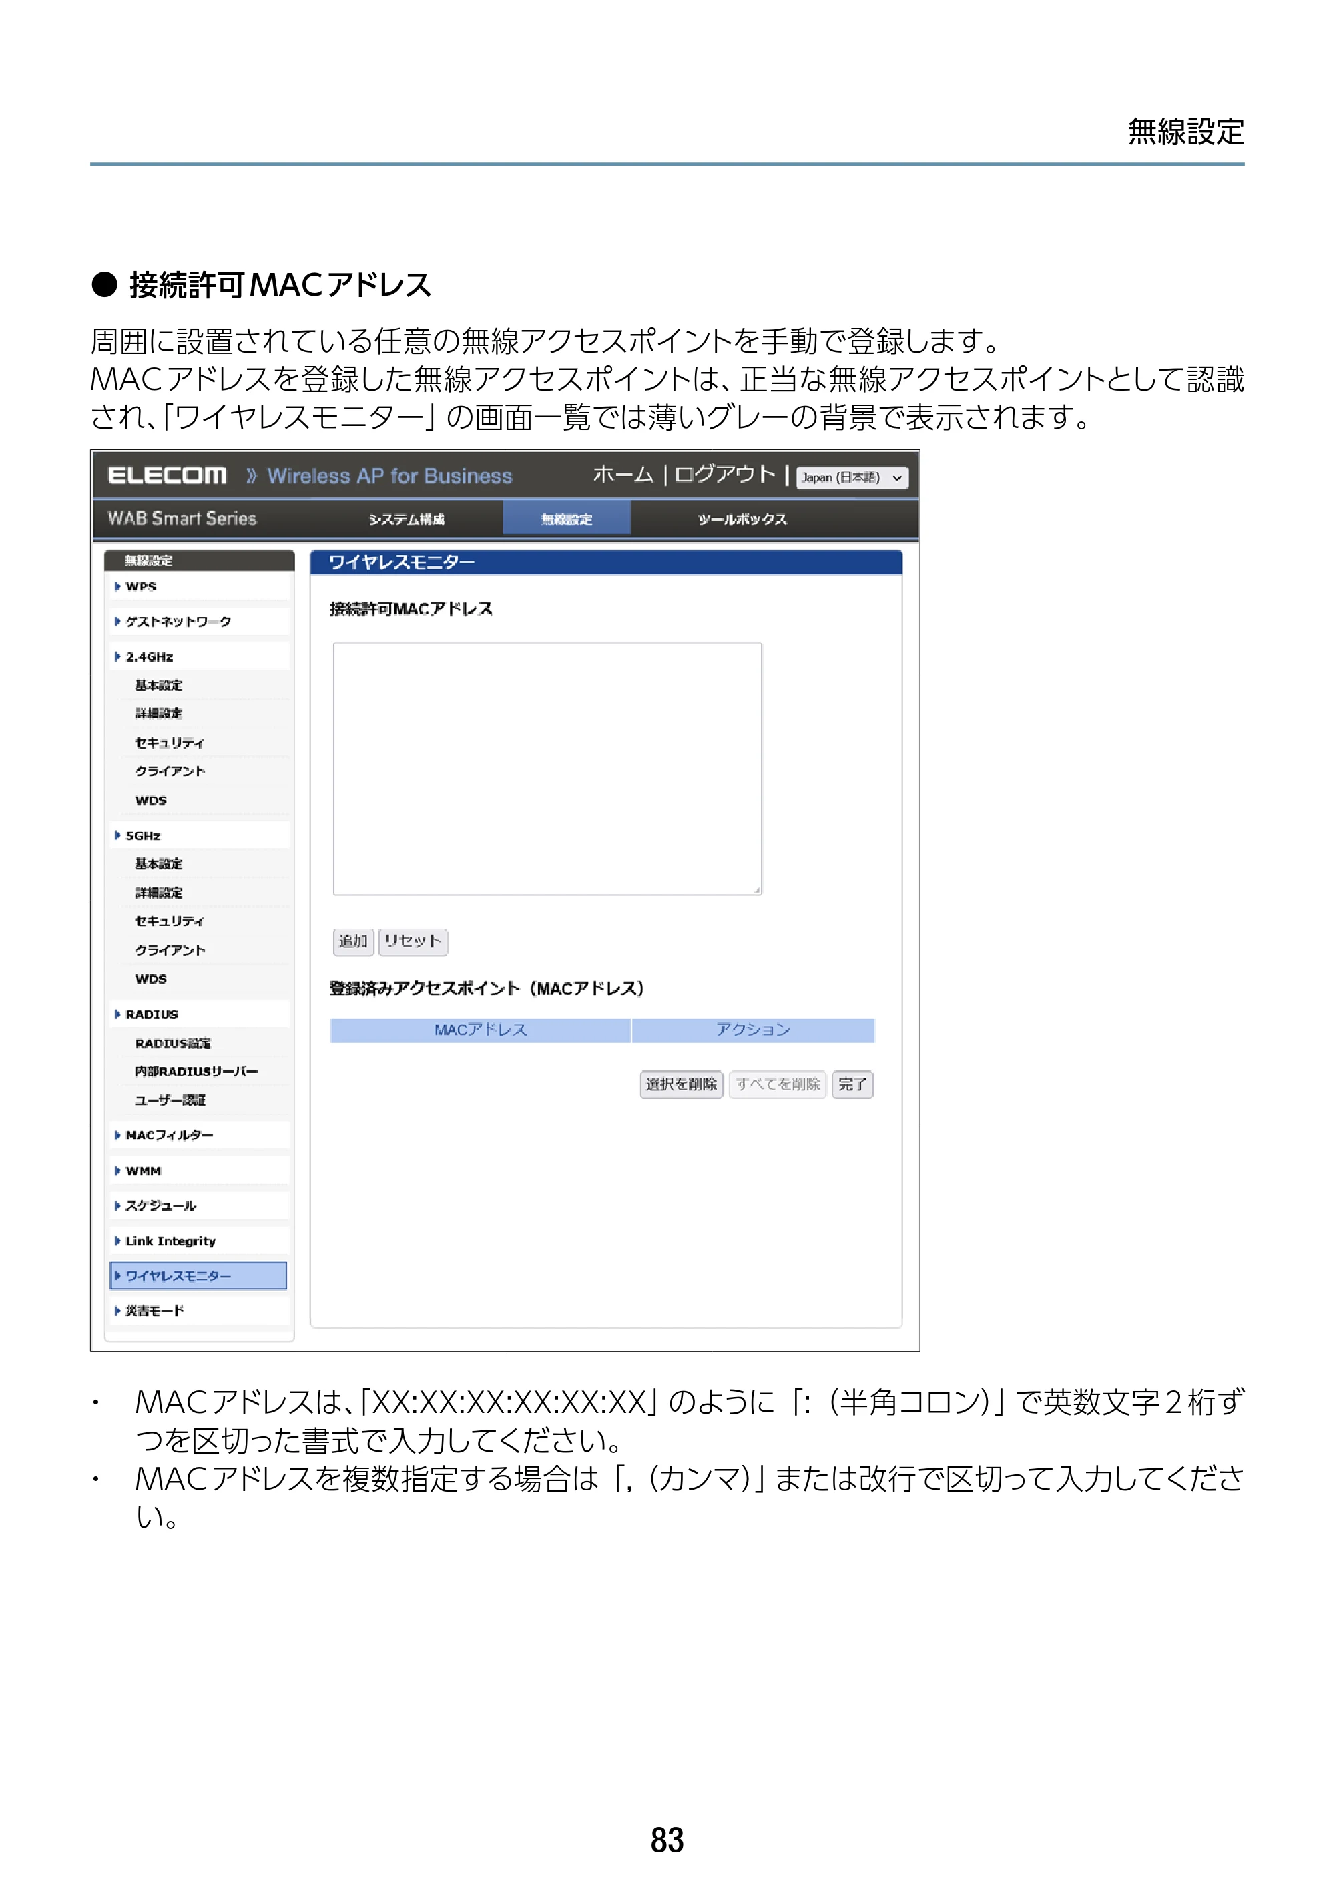1335x1895 pixels.
Task: Click the リセット button
Action: click(413, 941)
